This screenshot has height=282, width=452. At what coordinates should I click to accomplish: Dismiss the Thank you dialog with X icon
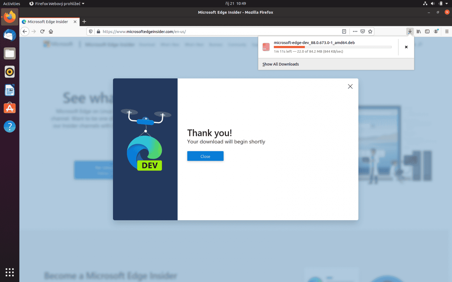point(350,87)
